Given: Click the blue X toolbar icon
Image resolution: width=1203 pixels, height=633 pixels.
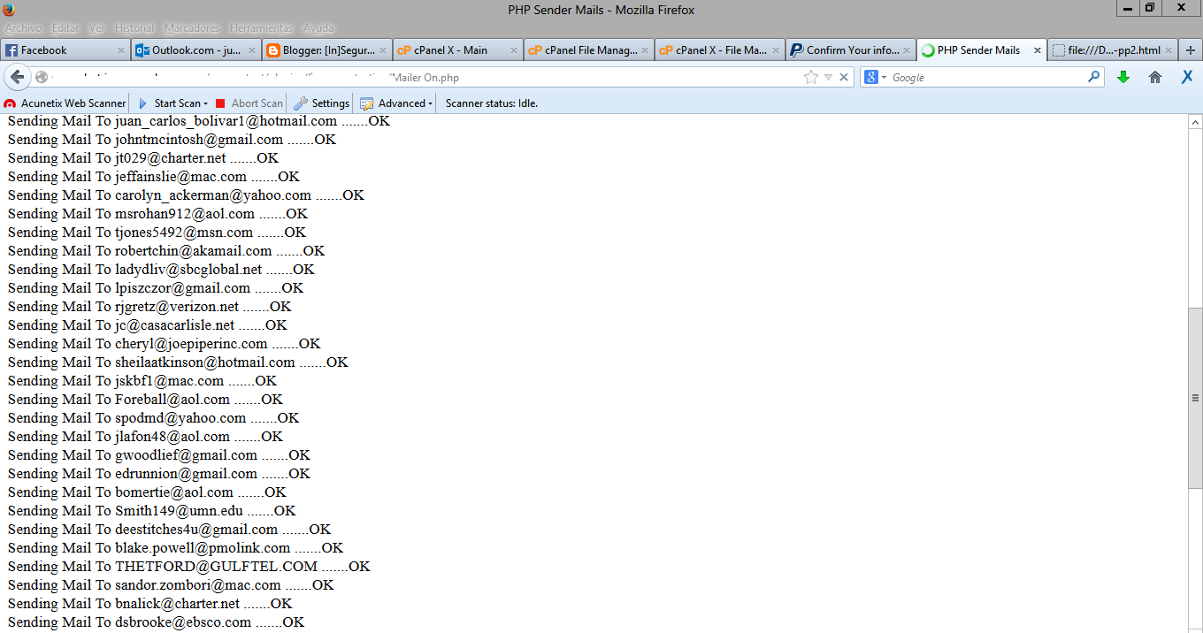Looking at the screenshot, I should [x=1187, y=78].
